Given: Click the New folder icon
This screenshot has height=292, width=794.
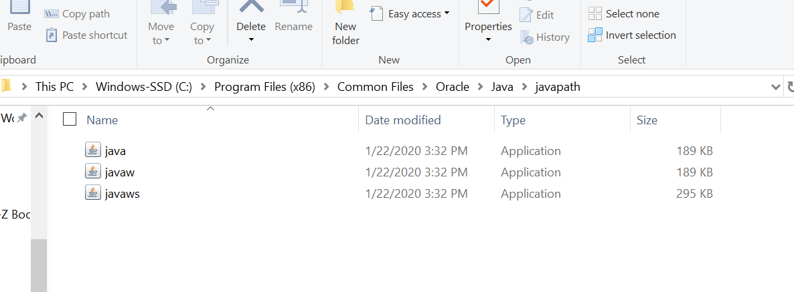Looking at the screenshot, I should click(x=345, y=8).
